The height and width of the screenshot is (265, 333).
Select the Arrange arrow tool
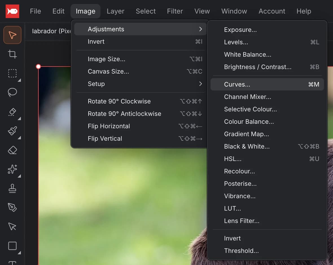[x=12, y=35]
